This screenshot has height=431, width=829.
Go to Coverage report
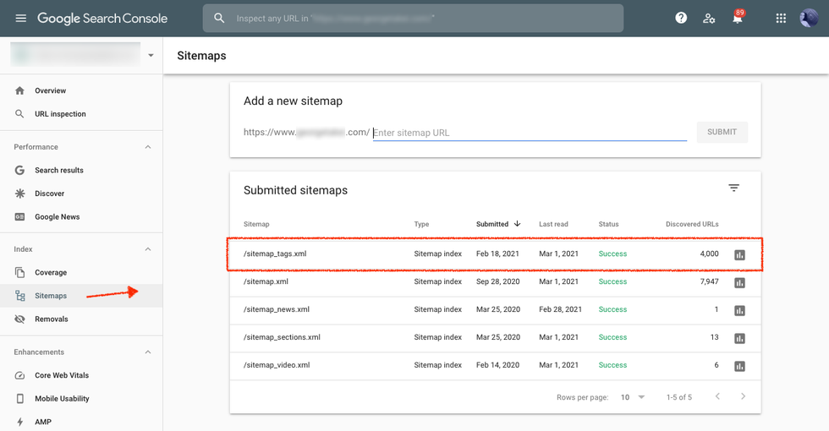[51, 273]
